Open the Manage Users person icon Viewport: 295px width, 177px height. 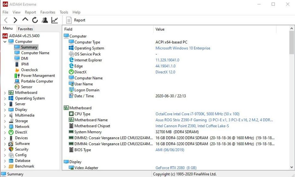point(45,20)
